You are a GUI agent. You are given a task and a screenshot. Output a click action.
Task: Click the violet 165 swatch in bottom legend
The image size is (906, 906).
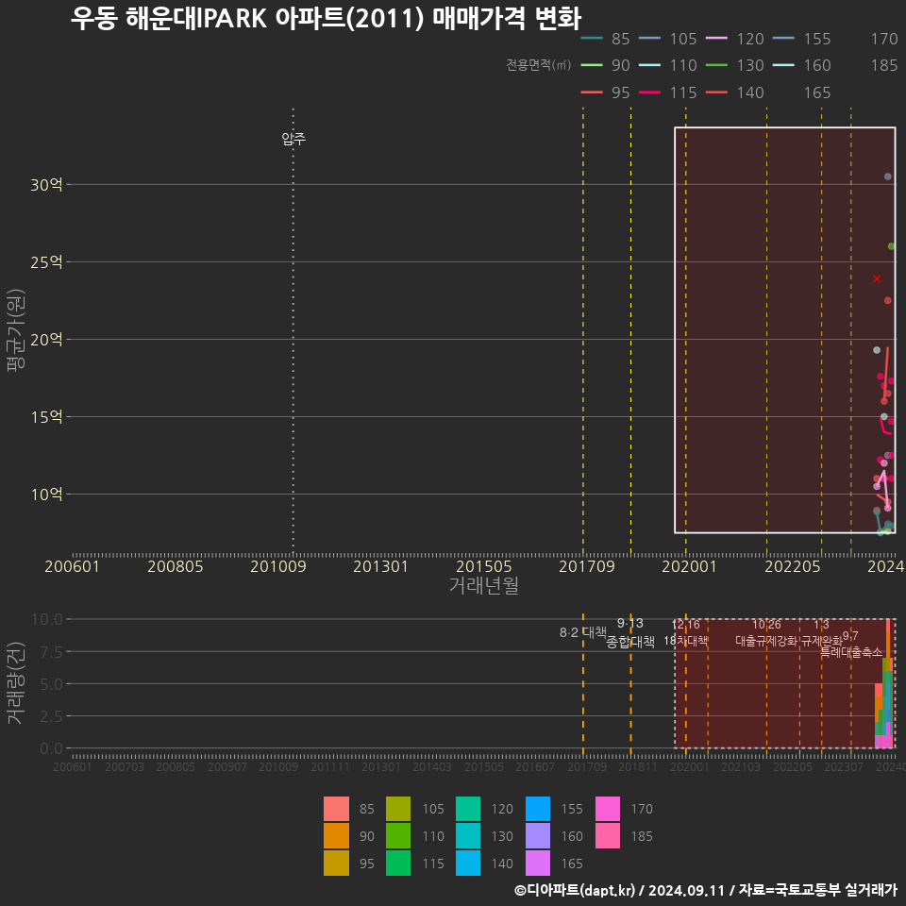[x=538, y=863]
